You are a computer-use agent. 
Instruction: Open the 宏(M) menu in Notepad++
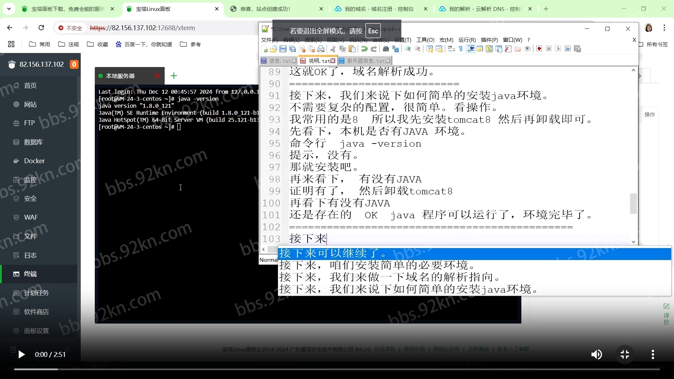(x=446, y=40)
